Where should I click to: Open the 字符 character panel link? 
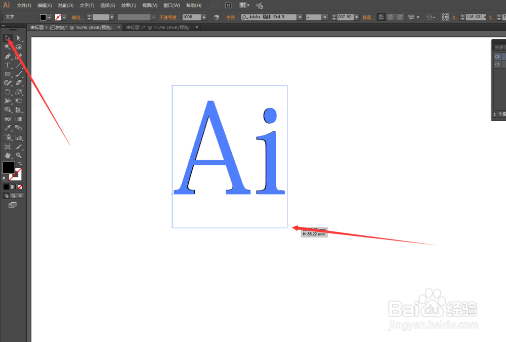pyautogui.click(x=232, y=17)
